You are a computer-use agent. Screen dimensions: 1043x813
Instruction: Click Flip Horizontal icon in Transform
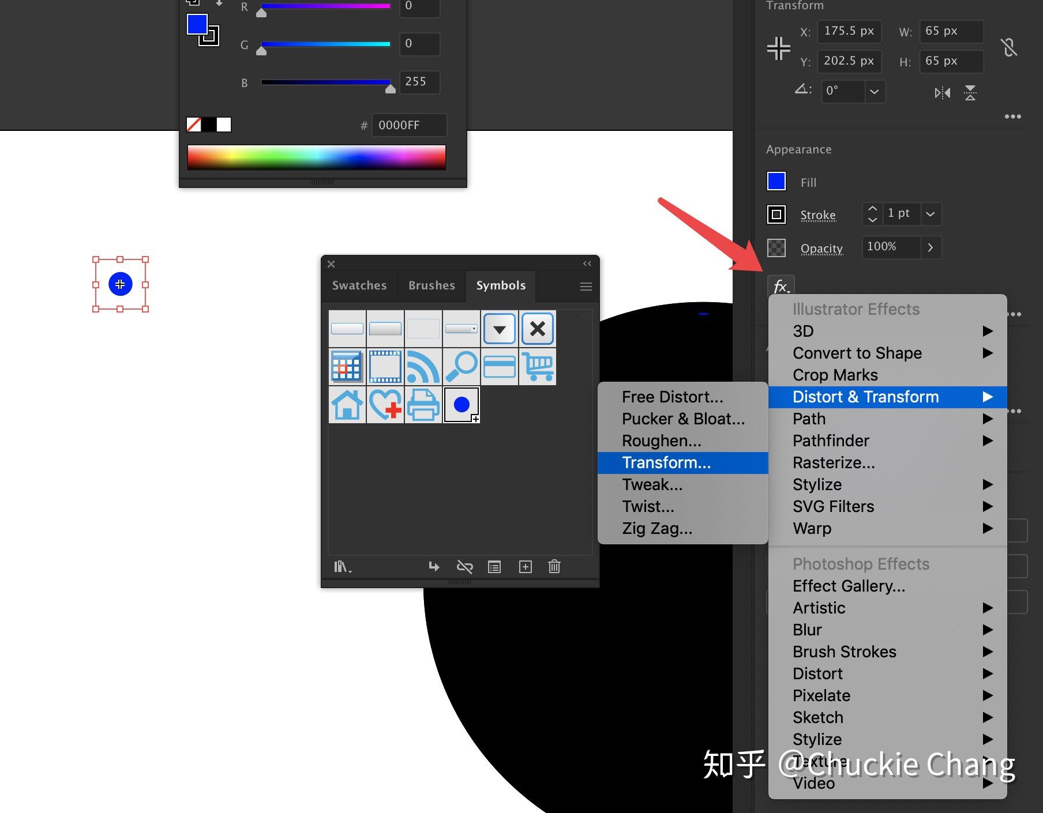[943, 93]
